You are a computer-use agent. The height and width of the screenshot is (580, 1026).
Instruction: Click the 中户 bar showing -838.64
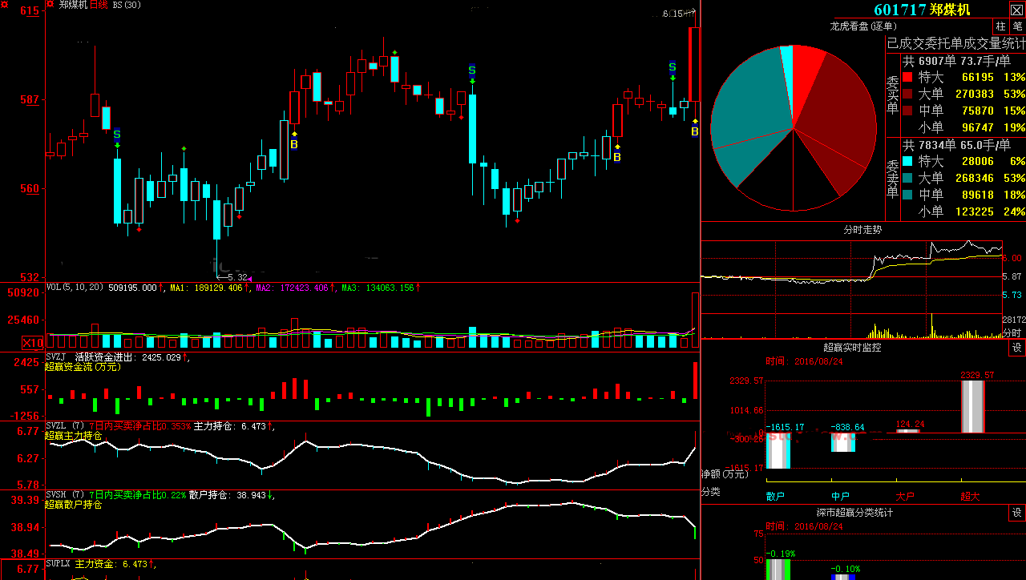tap(843, 442)
